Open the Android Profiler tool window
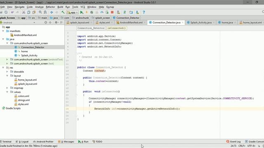Viewport: 264px width, 148px height. [43, 141]
